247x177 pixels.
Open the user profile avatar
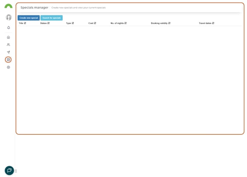point(8,17)
